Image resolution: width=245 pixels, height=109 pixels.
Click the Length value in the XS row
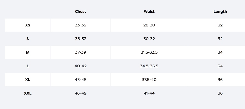pyautogui.click(x=220, y=25)
